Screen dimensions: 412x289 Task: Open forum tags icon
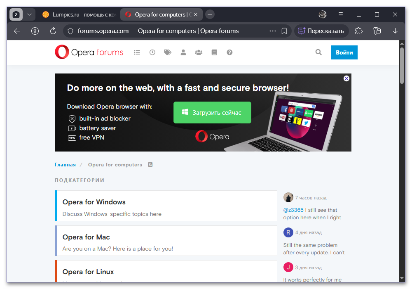168,52
